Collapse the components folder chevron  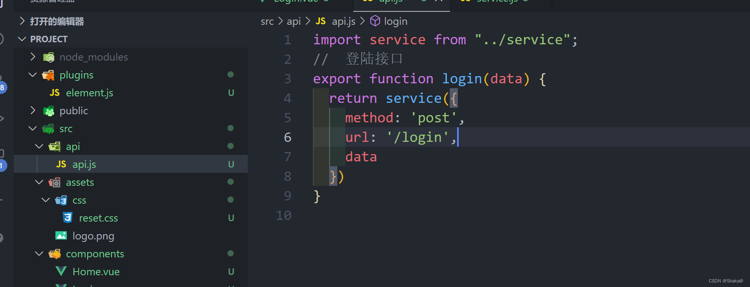[x=40, y=254]
